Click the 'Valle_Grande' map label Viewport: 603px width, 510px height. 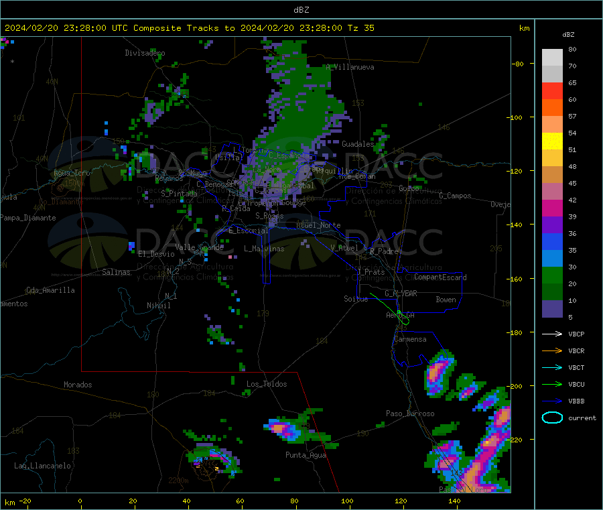tap(199, 247)
